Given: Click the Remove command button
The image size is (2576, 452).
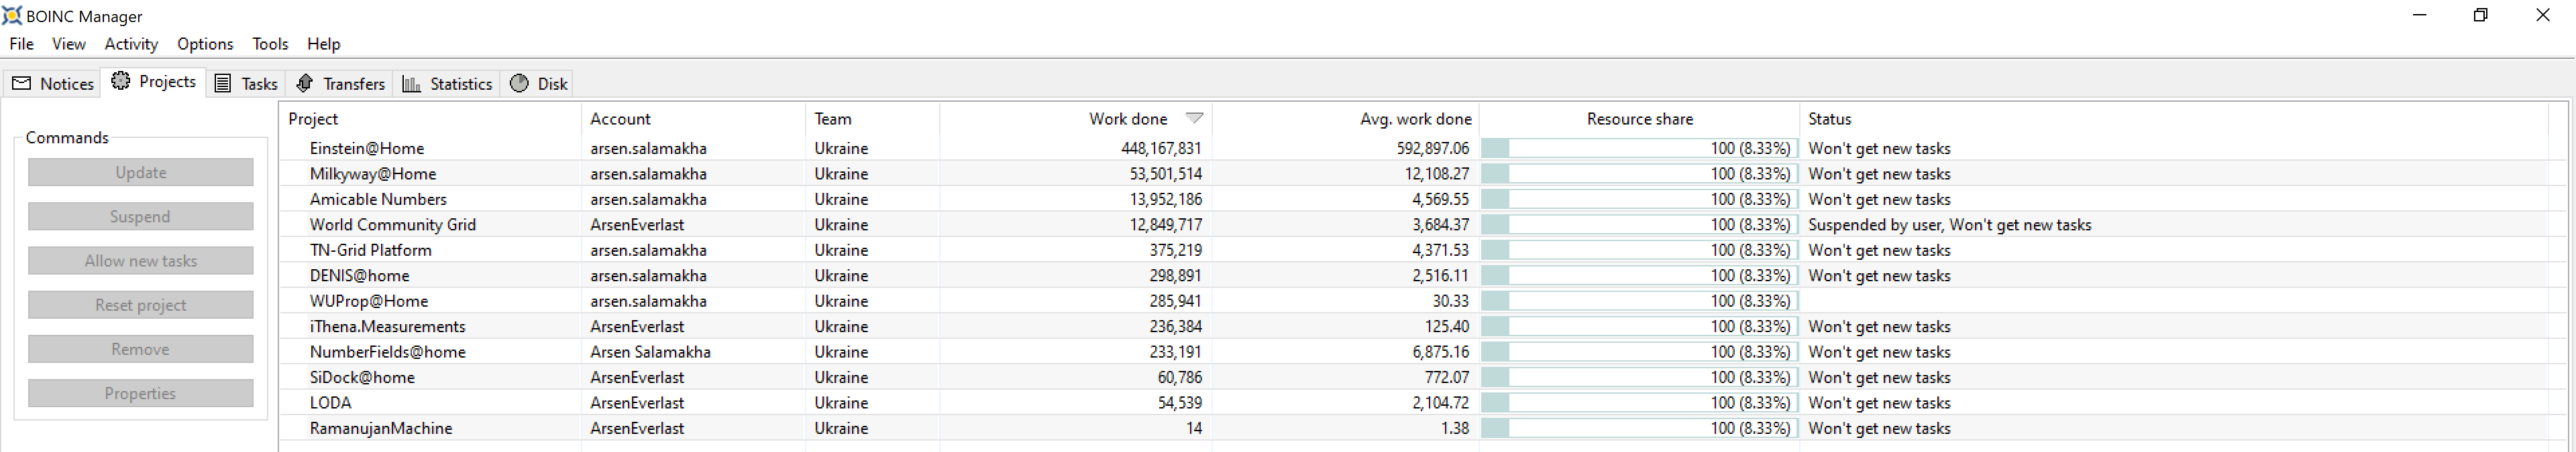Looking at the screenshot, I should (141, 350).
